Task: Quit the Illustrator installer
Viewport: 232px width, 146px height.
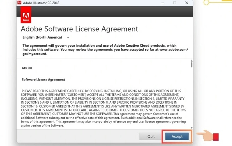Action: [x=151, y=136]
